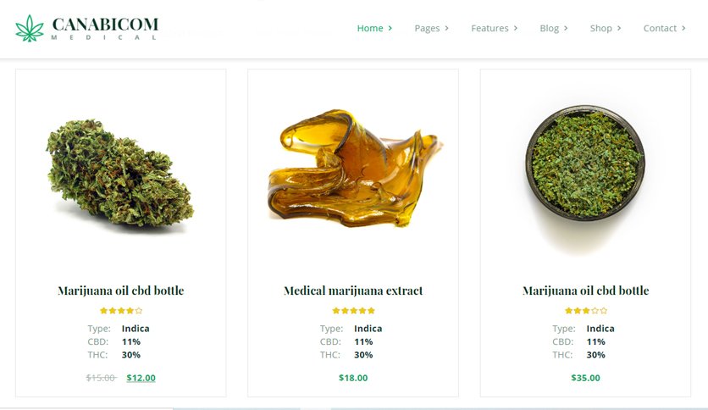Click the five-star rating of Medical marijuana extract

coord(353,311)
